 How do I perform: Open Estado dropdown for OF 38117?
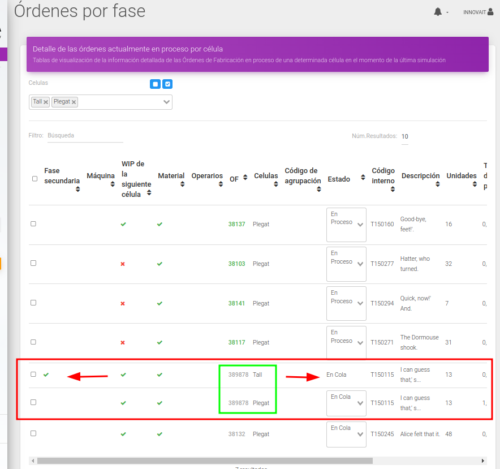coord(346,343)
